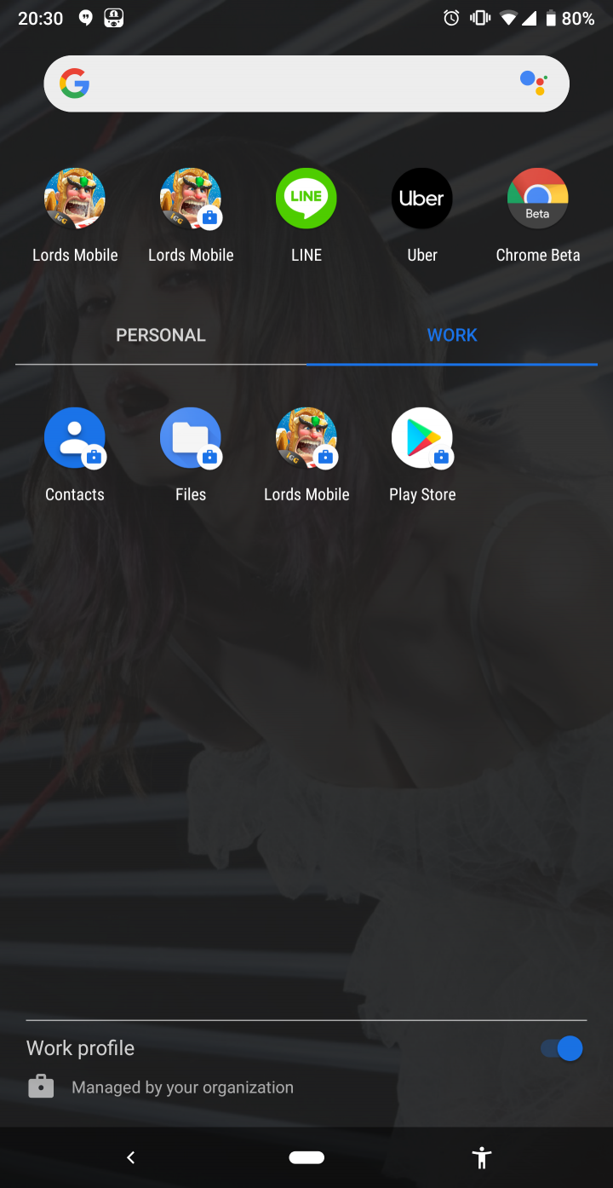Tap the "Chrome Beta" app label
This screenshot has width=613, height=1188.
click(538, 255)
